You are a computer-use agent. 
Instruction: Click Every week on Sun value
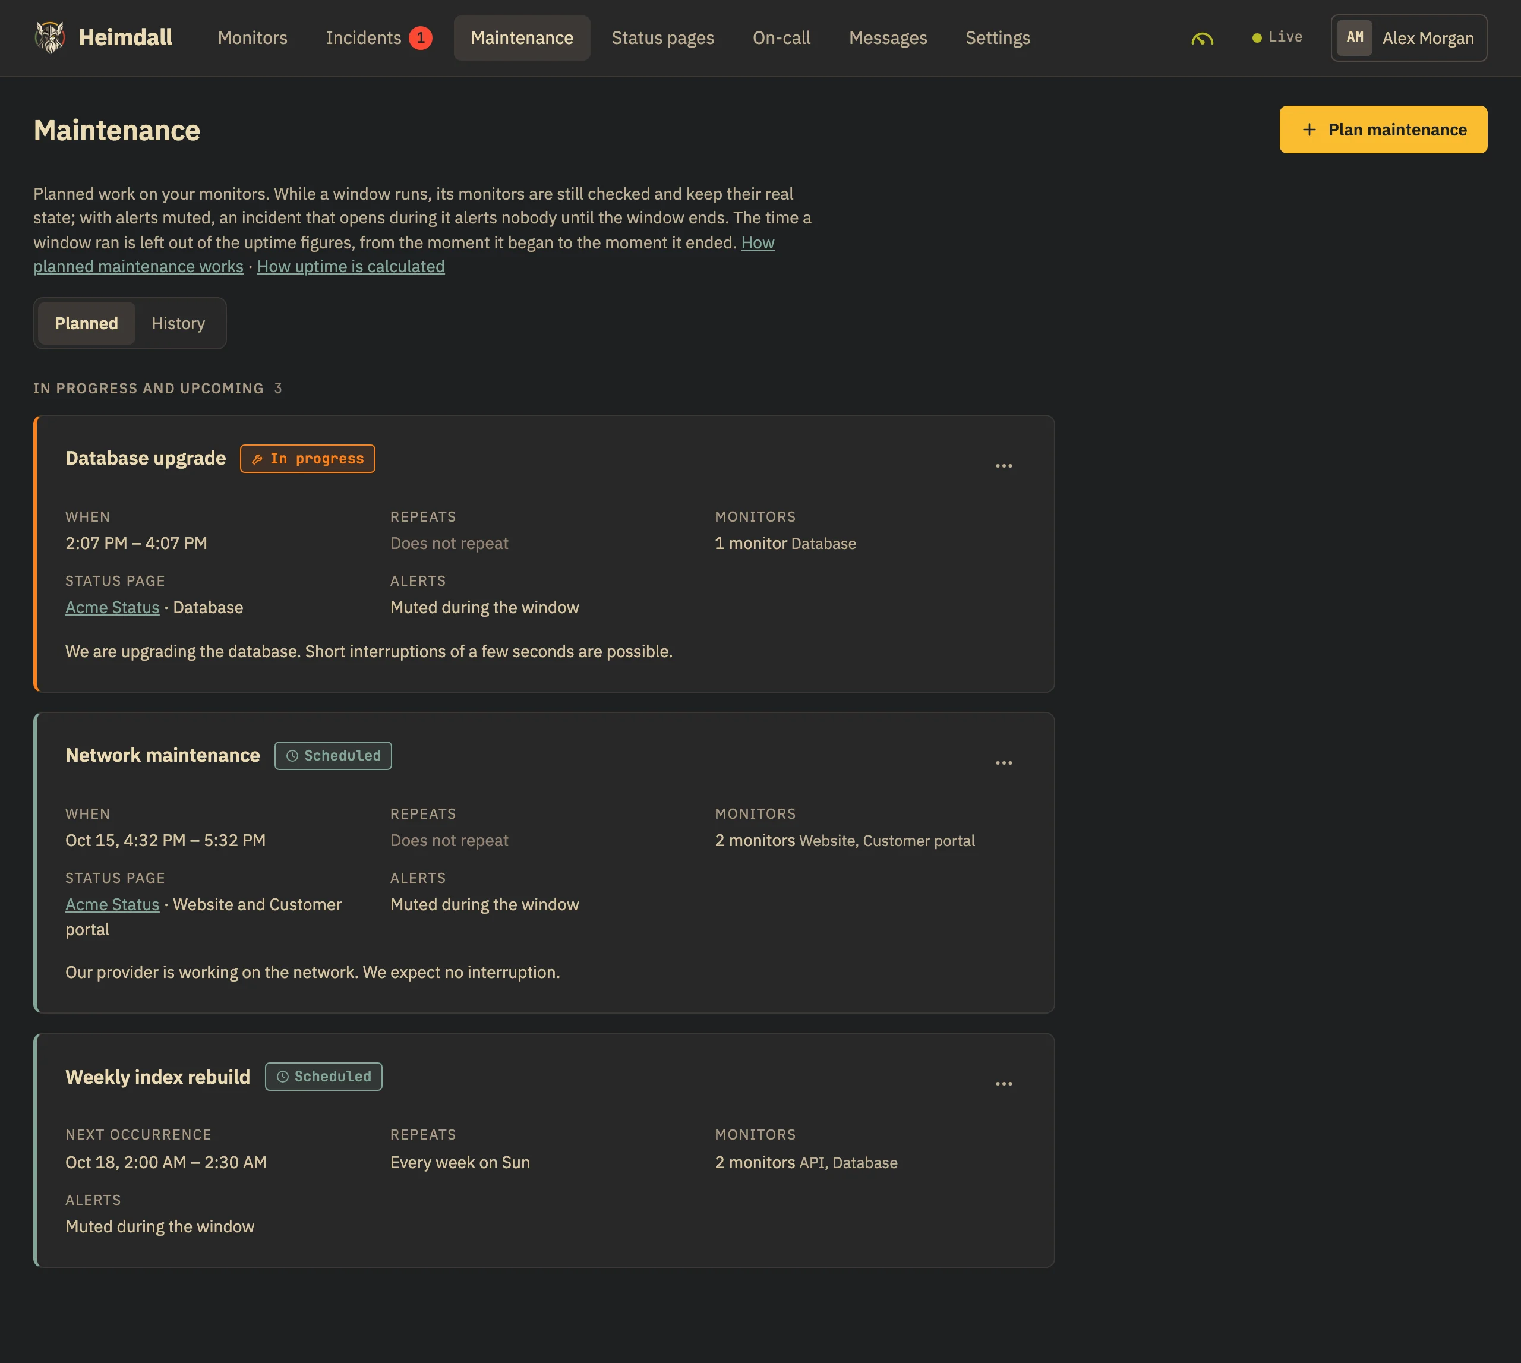(460, 1162)
